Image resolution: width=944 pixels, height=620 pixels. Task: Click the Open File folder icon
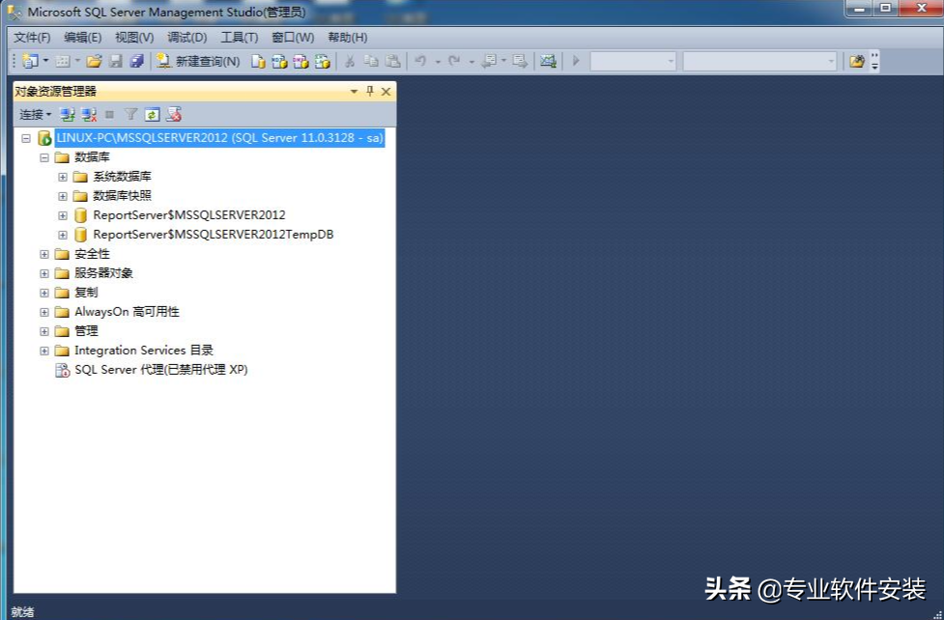pos(94,61)
